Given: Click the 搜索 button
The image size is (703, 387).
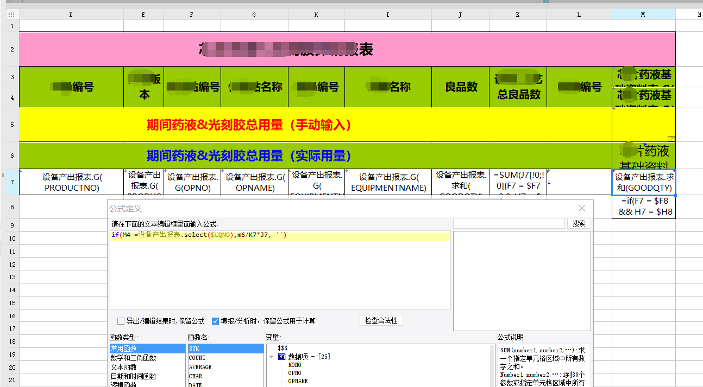Looking at the screenshot, I should (579, 223).
